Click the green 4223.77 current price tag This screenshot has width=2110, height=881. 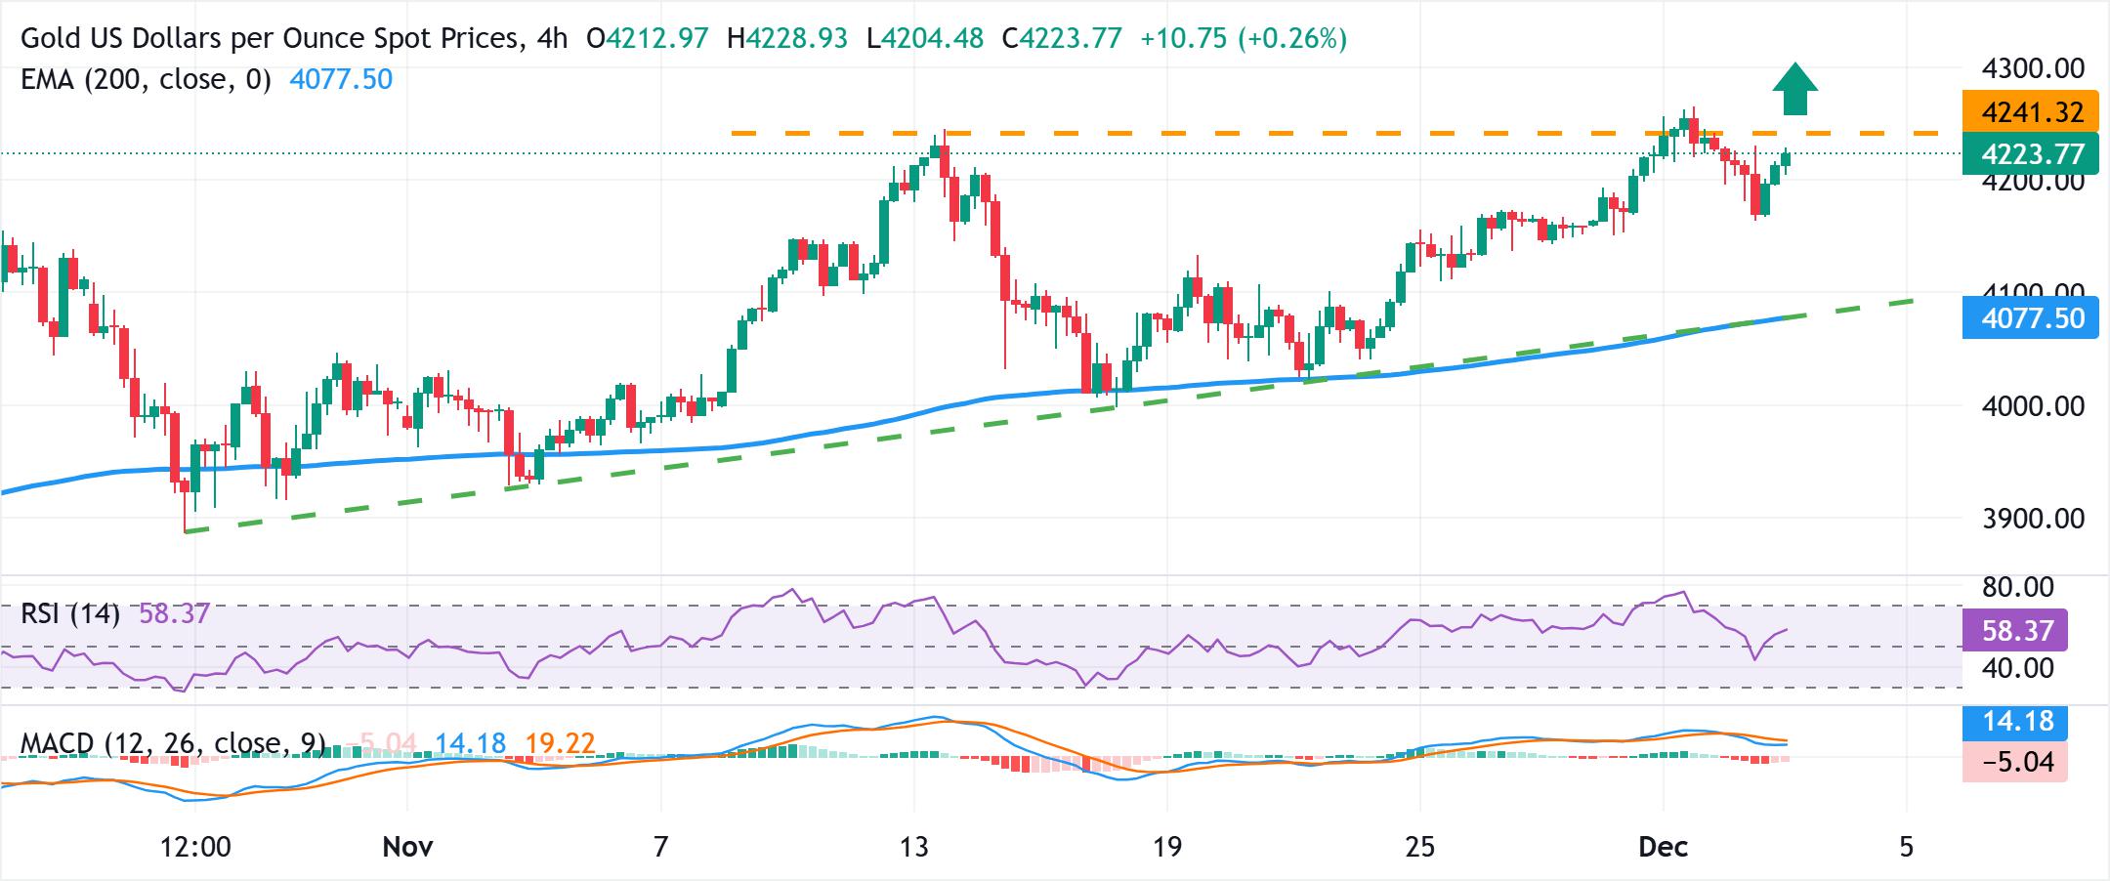click(2030, 154)
